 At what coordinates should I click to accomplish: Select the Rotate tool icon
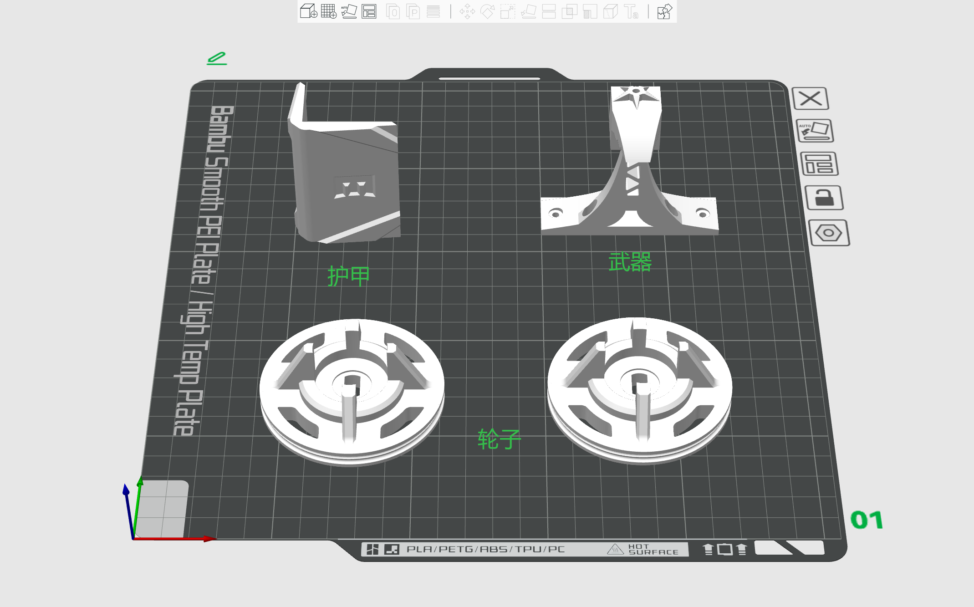487,11
